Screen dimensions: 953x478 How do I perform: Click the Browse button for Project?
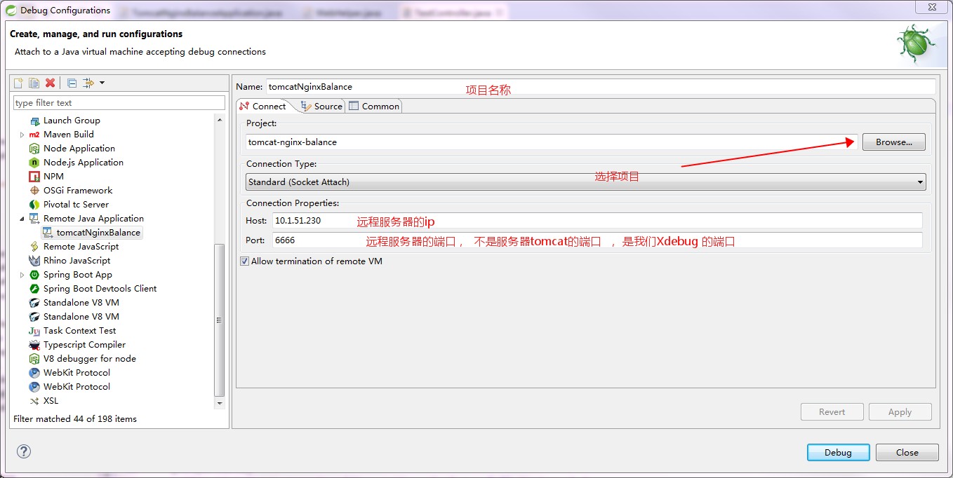[893, 142]
